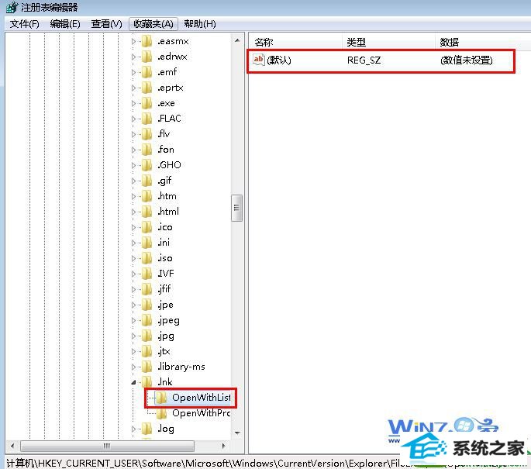Click the .GHO folder icon

(x=147, y=165)
